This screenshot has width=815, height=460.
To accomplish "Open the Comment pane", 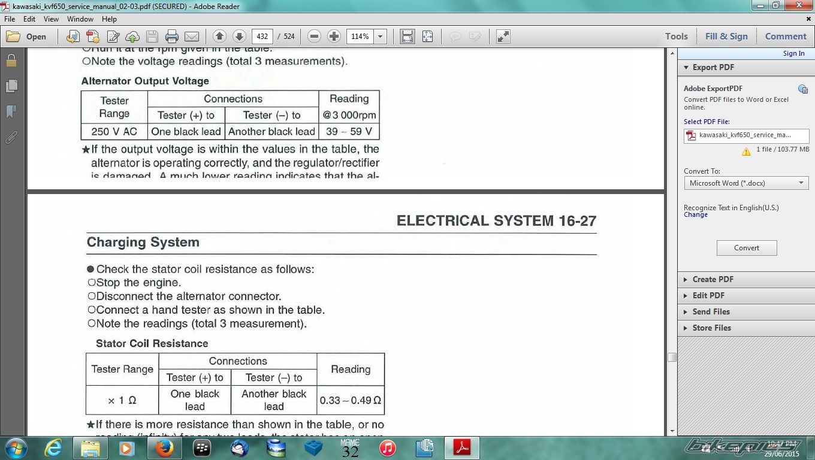I will [786, 37].
